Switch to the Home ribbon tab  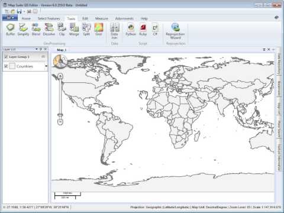click(26, 18)
